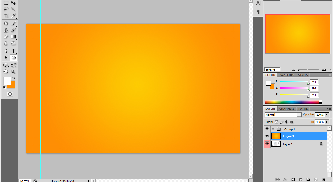Add a layer style with fx icon
The height and width of the screenshot is (182, 333).
(x=285, y=179)
